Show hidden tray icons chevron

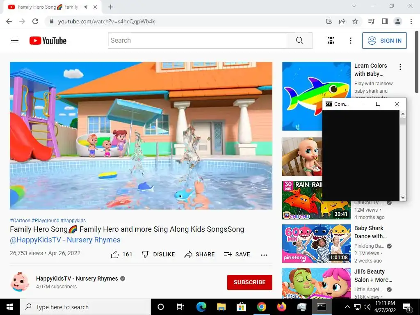347,307
